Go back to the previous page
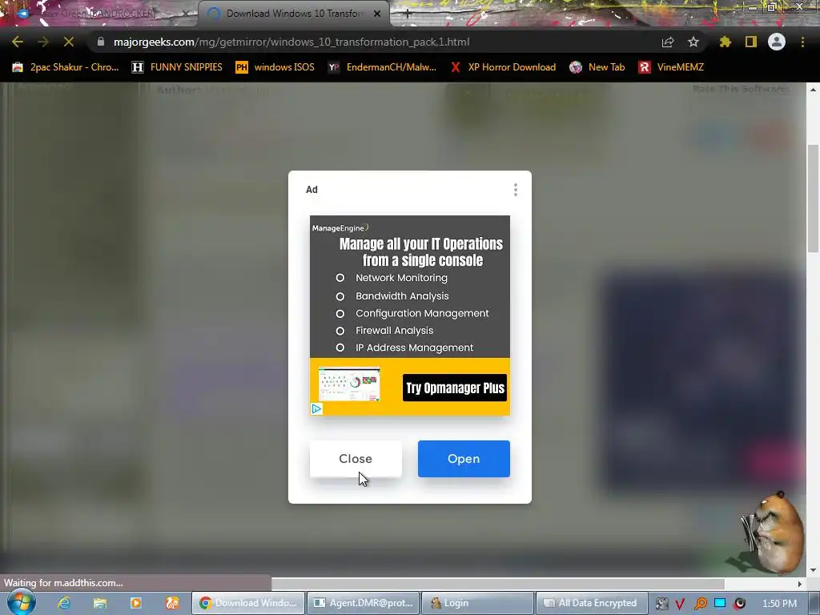 18,42
